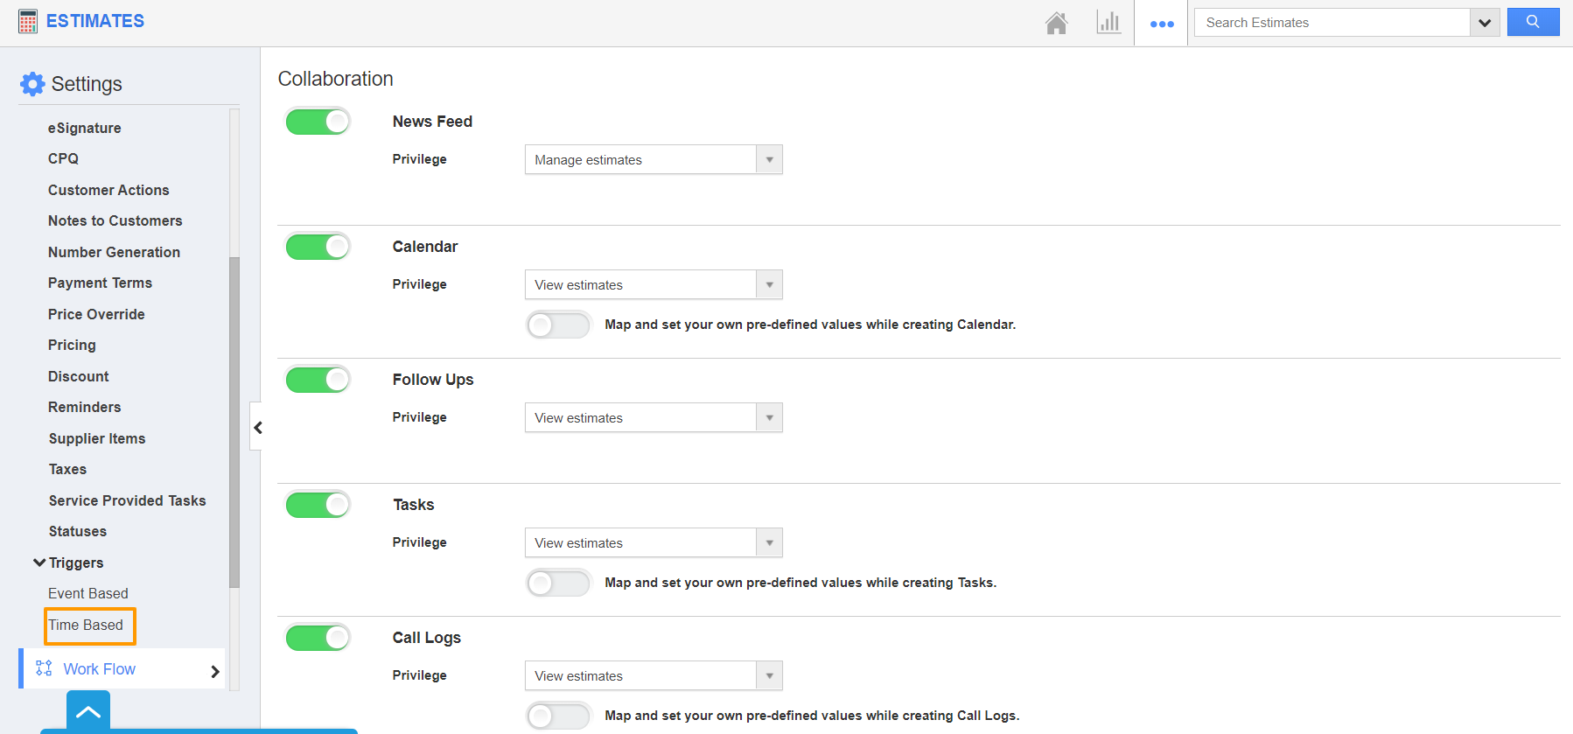Click the ESTIMATES app title
Viewport: 1573px width, 734px height.
(x=95, y=21)
